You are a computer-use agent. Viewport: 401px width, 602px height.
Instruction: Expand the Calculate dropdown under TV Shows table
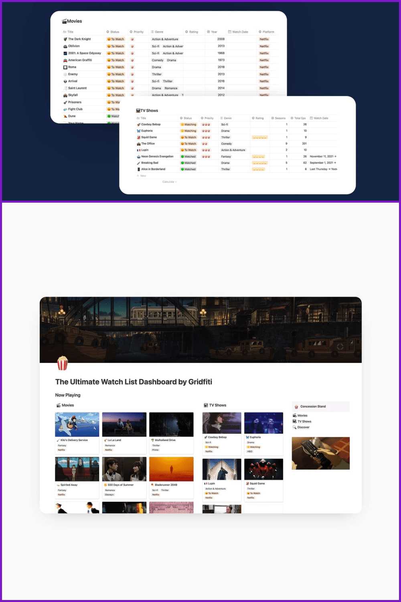(169, 182)
